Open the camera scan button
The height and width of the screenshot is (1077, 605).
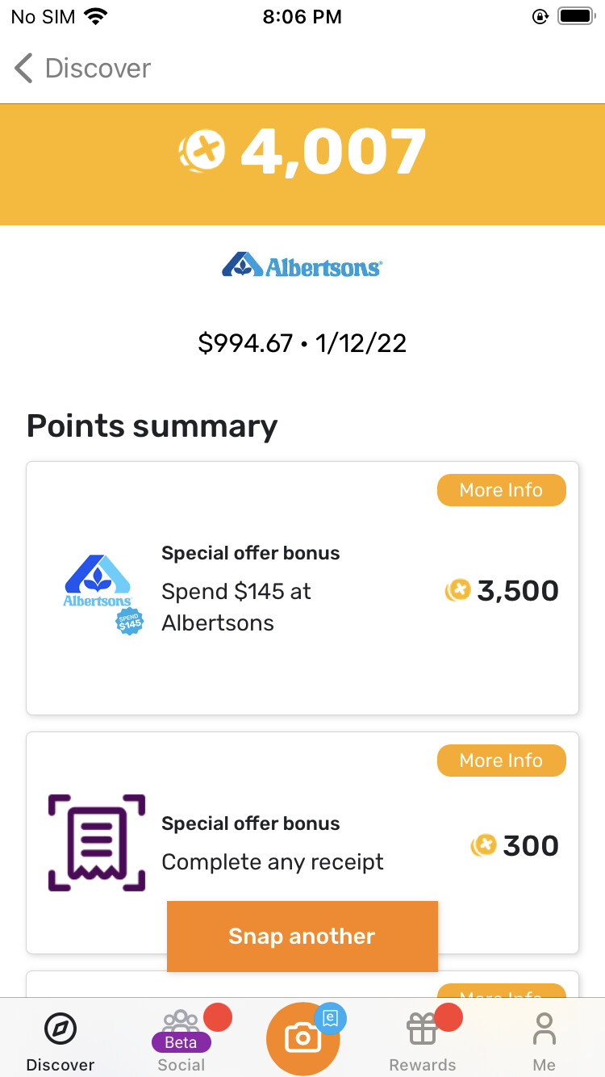click(302, 1037)
